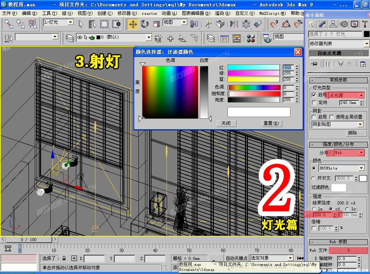Open Select by Name list icon

92,24
